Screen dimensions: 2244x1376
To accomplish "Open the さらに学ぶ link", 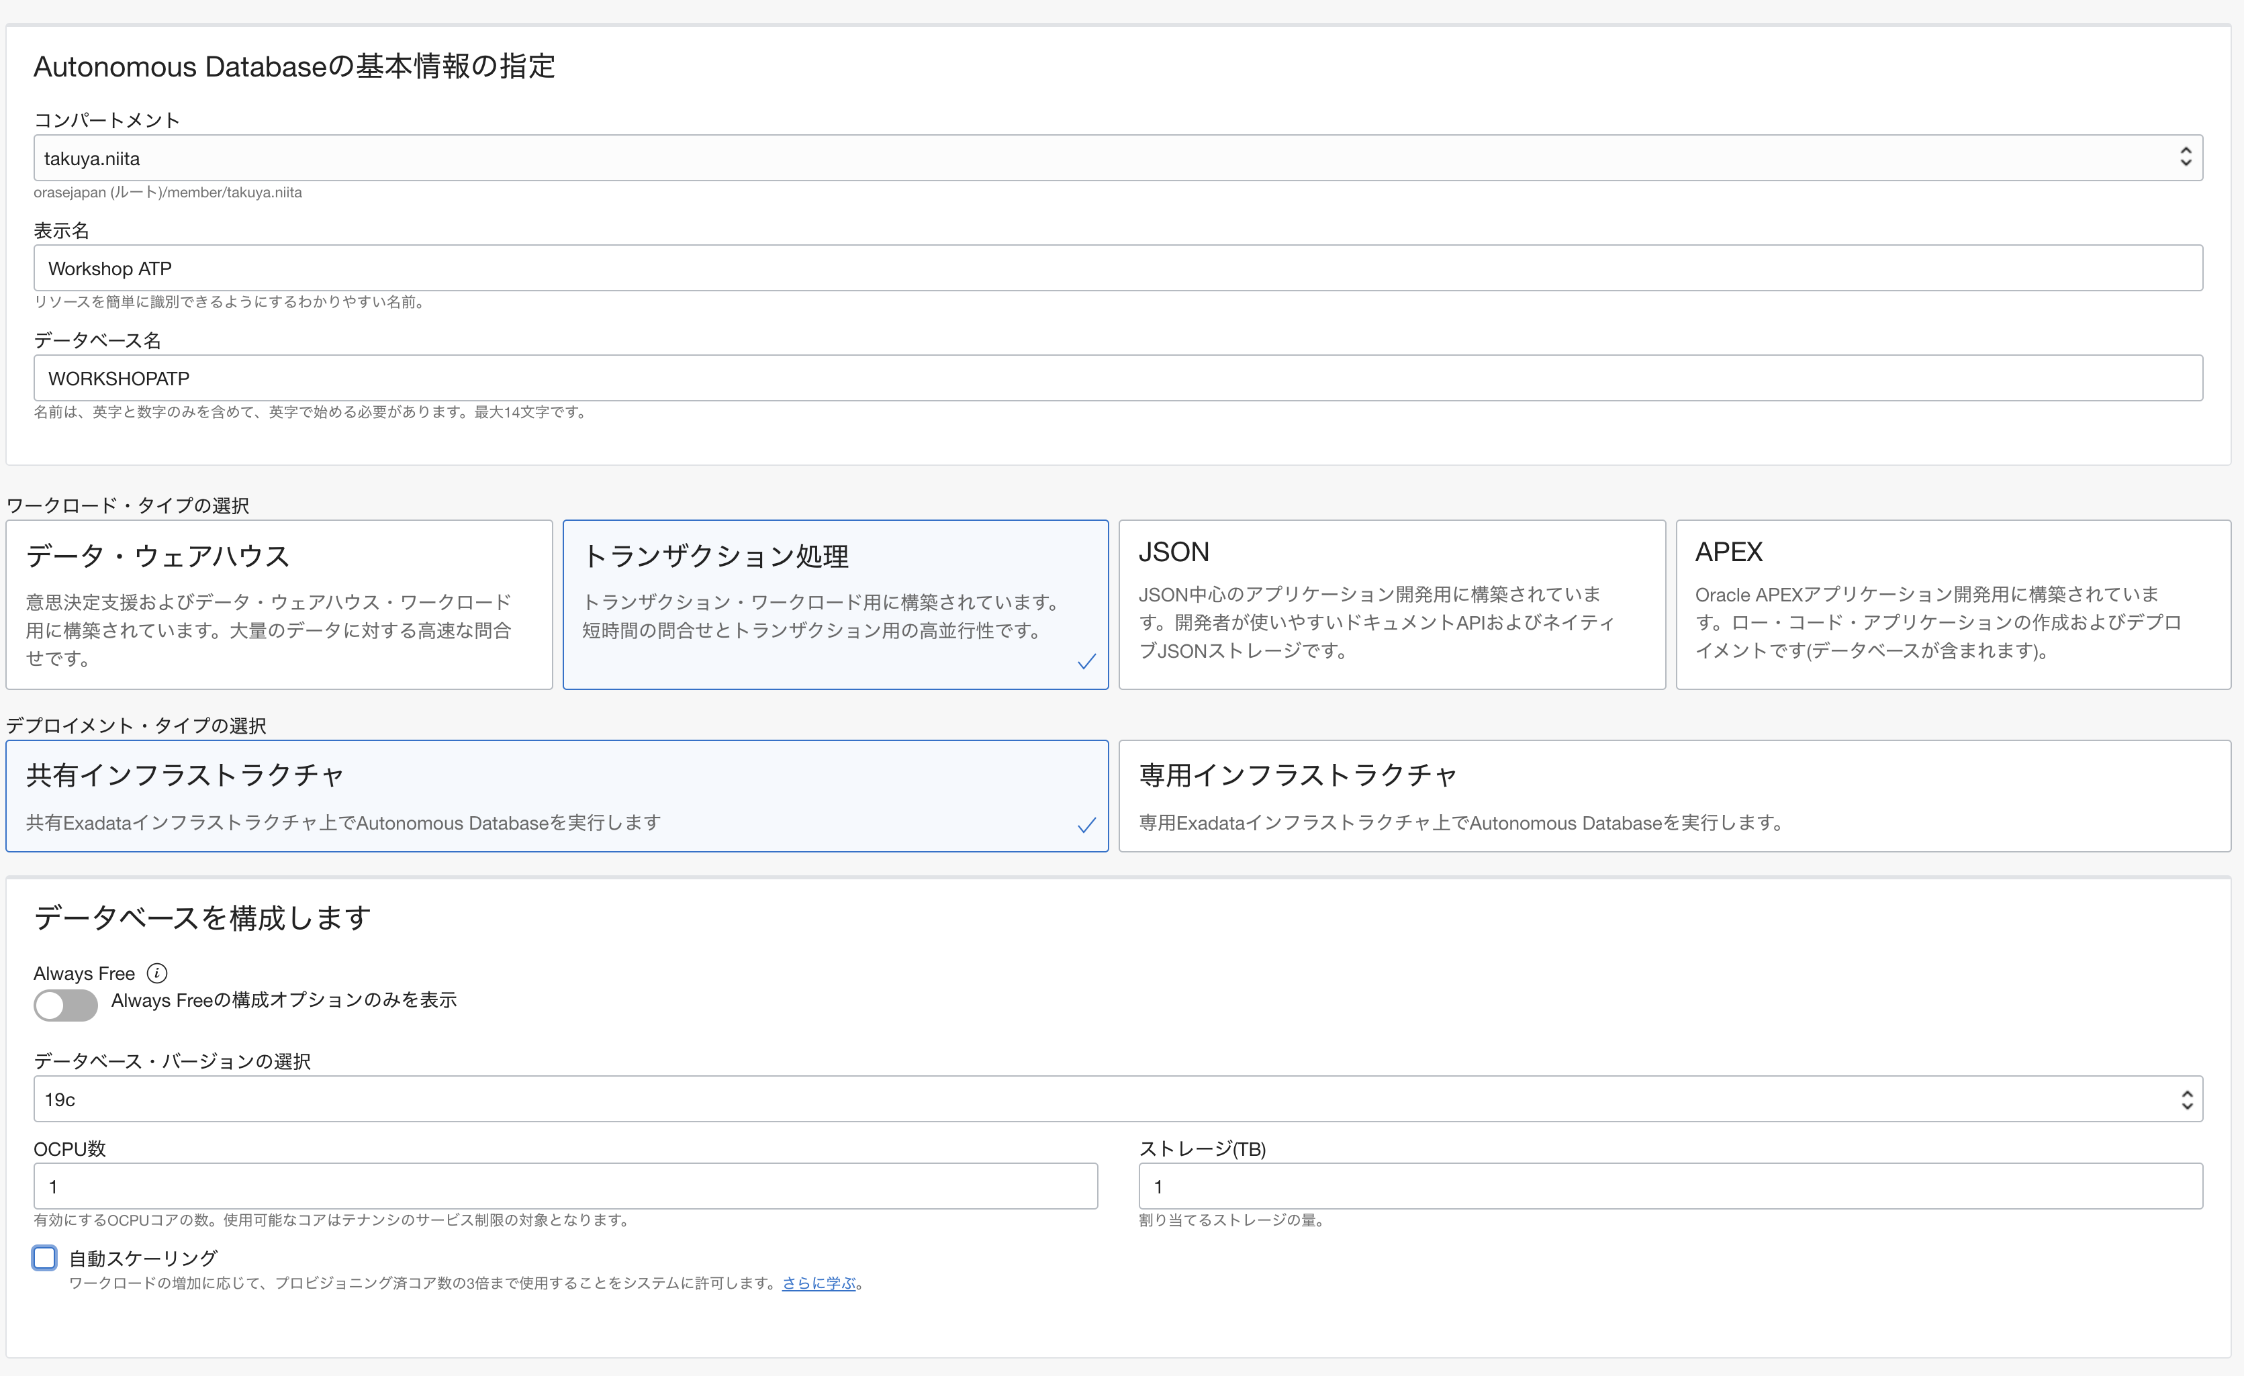I will click(x=818, y=1283).
